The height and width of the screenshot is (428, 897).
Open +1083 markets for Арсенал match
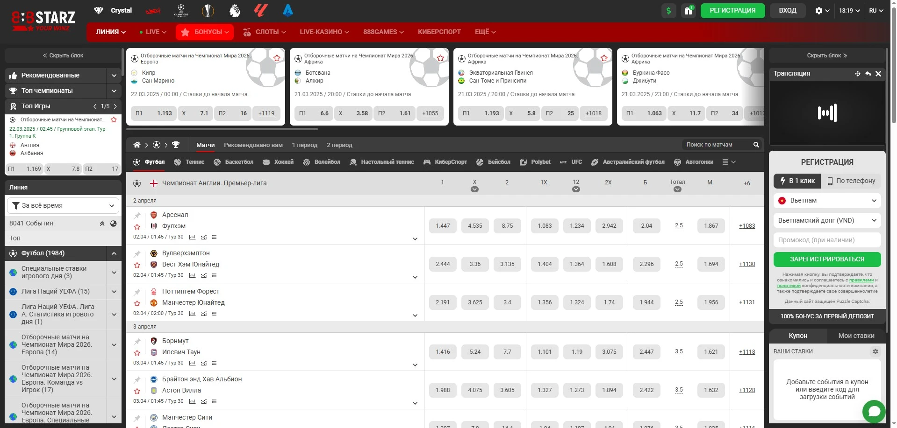(747, 226)
